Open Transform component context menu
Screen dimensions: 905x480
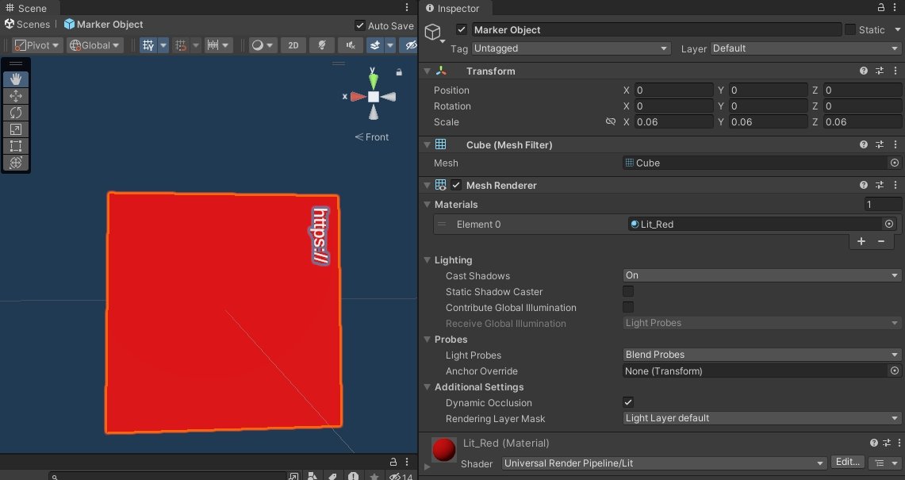(895, 71)
